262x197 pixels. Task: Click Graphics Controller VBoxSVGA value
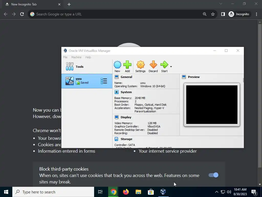(x=154, y=126)
